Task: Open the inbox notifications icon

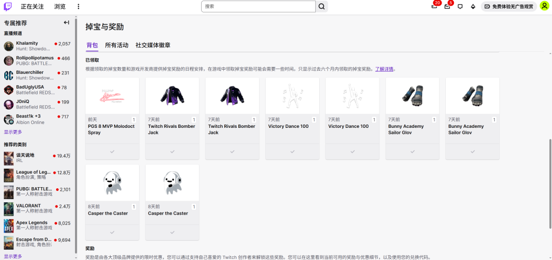Action: coord(447,6)
